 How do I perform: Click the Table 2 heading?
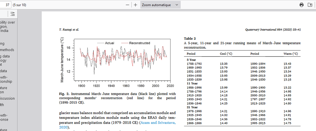190,38
